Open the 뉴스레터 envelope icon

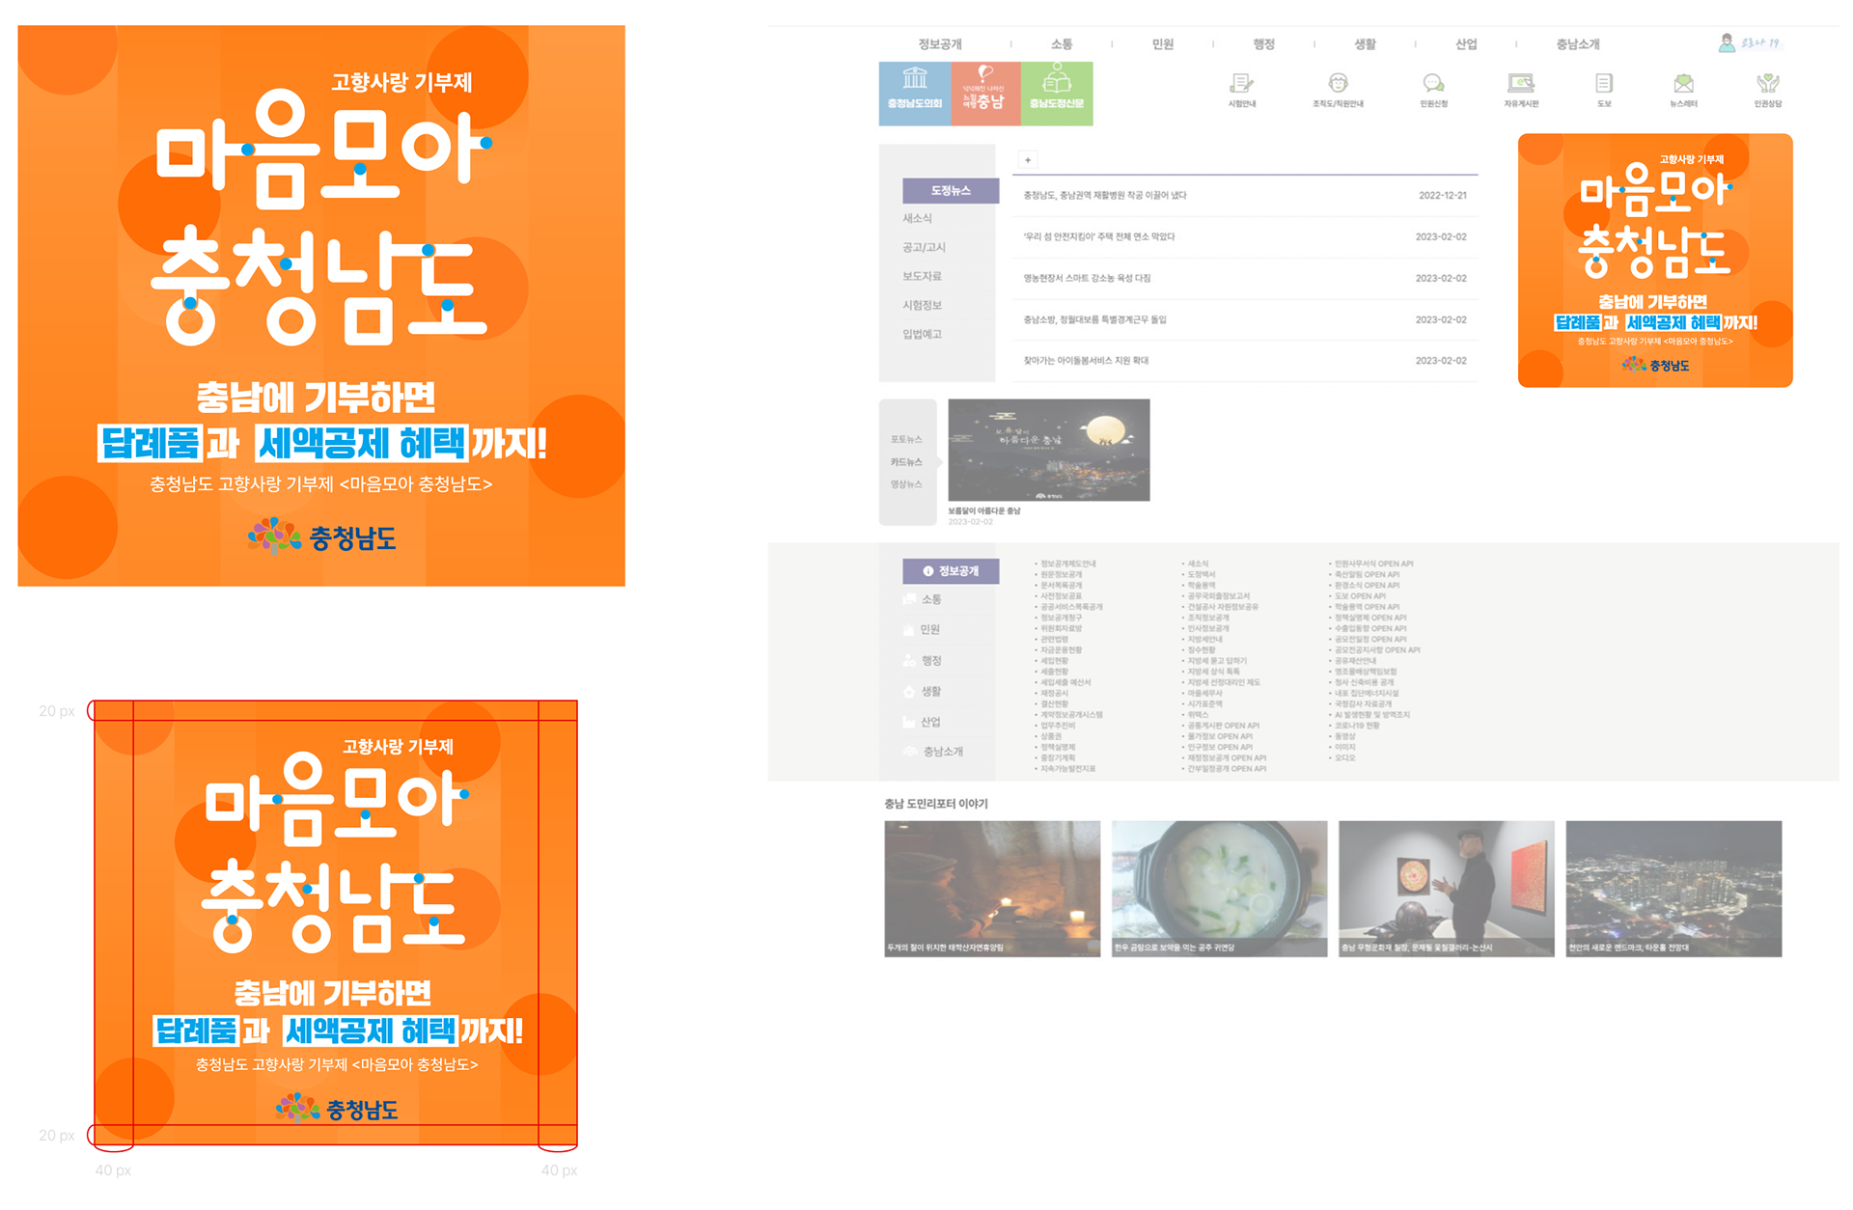pyautogui.click(x=1683, y=85)
